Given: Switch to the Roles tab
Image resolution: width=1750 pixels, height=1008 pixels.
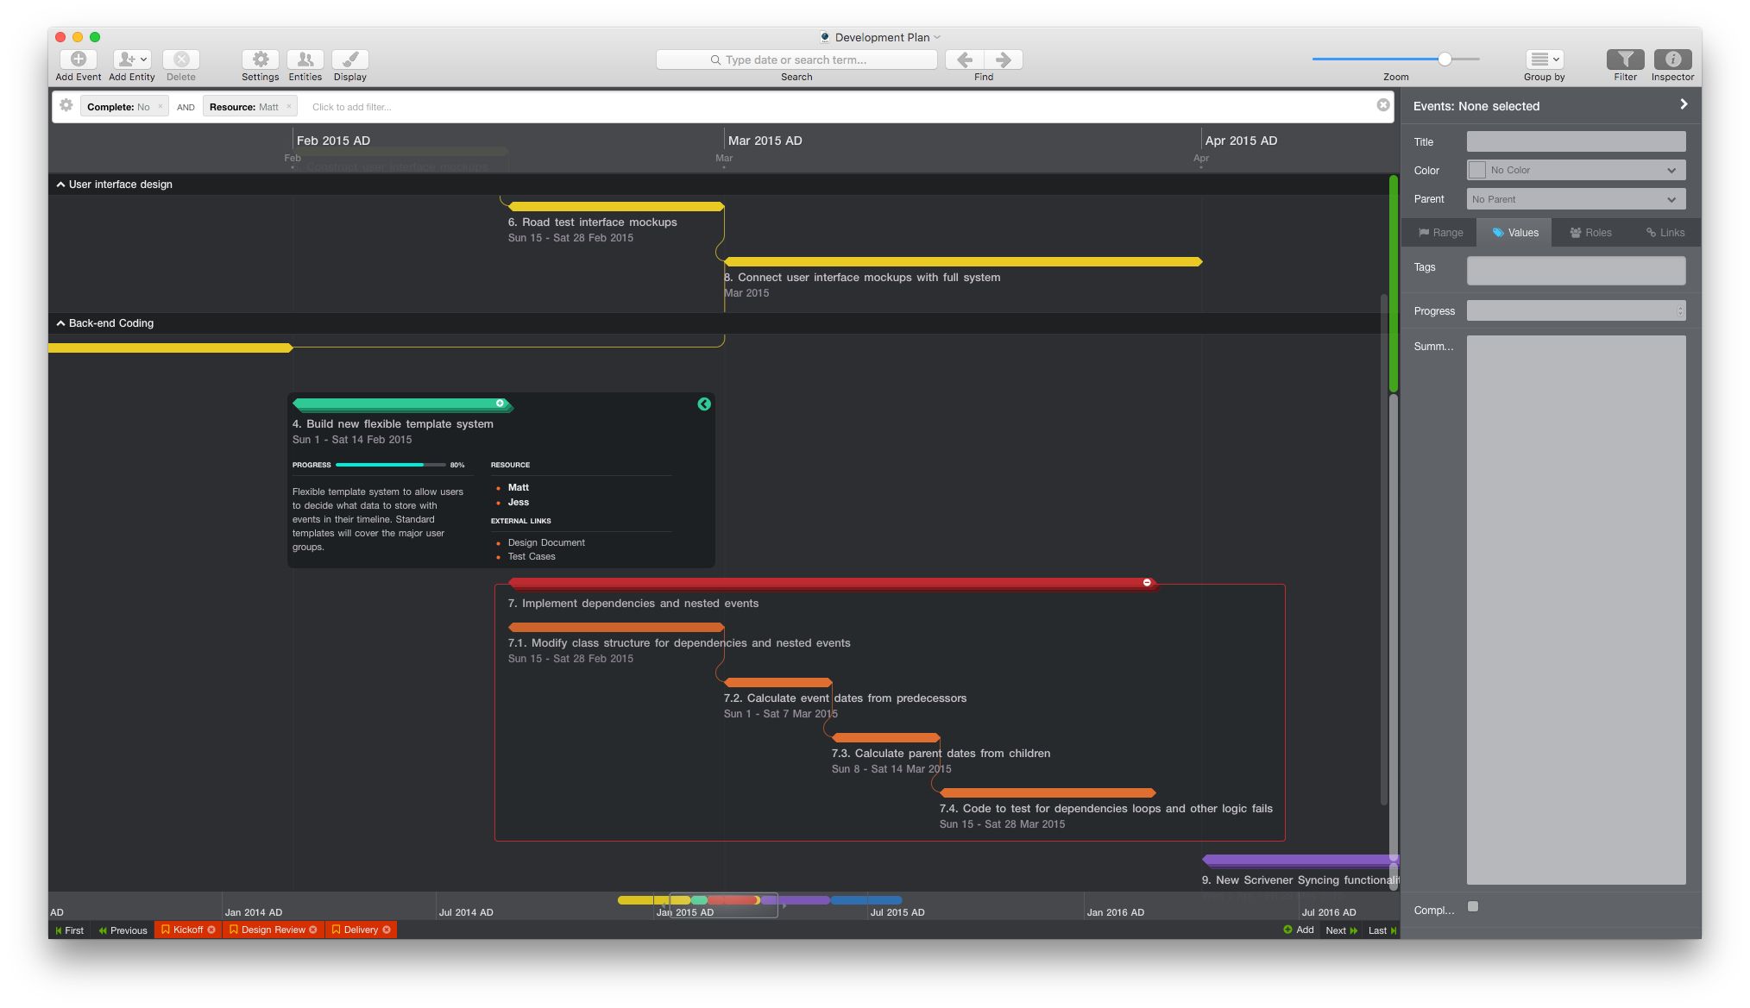Looking at the screenshot, I should [1590, 232].
